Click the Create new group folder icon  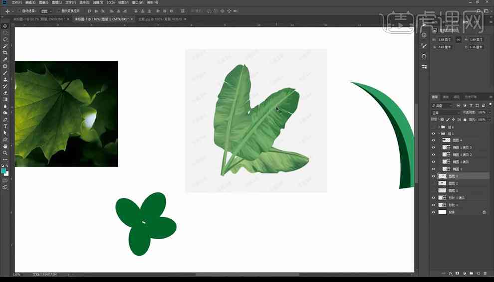(x=472, y=274)
